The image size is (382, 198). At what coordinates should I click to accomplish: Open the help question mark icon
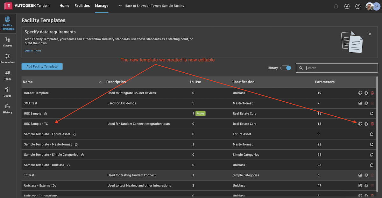(358, 6)
